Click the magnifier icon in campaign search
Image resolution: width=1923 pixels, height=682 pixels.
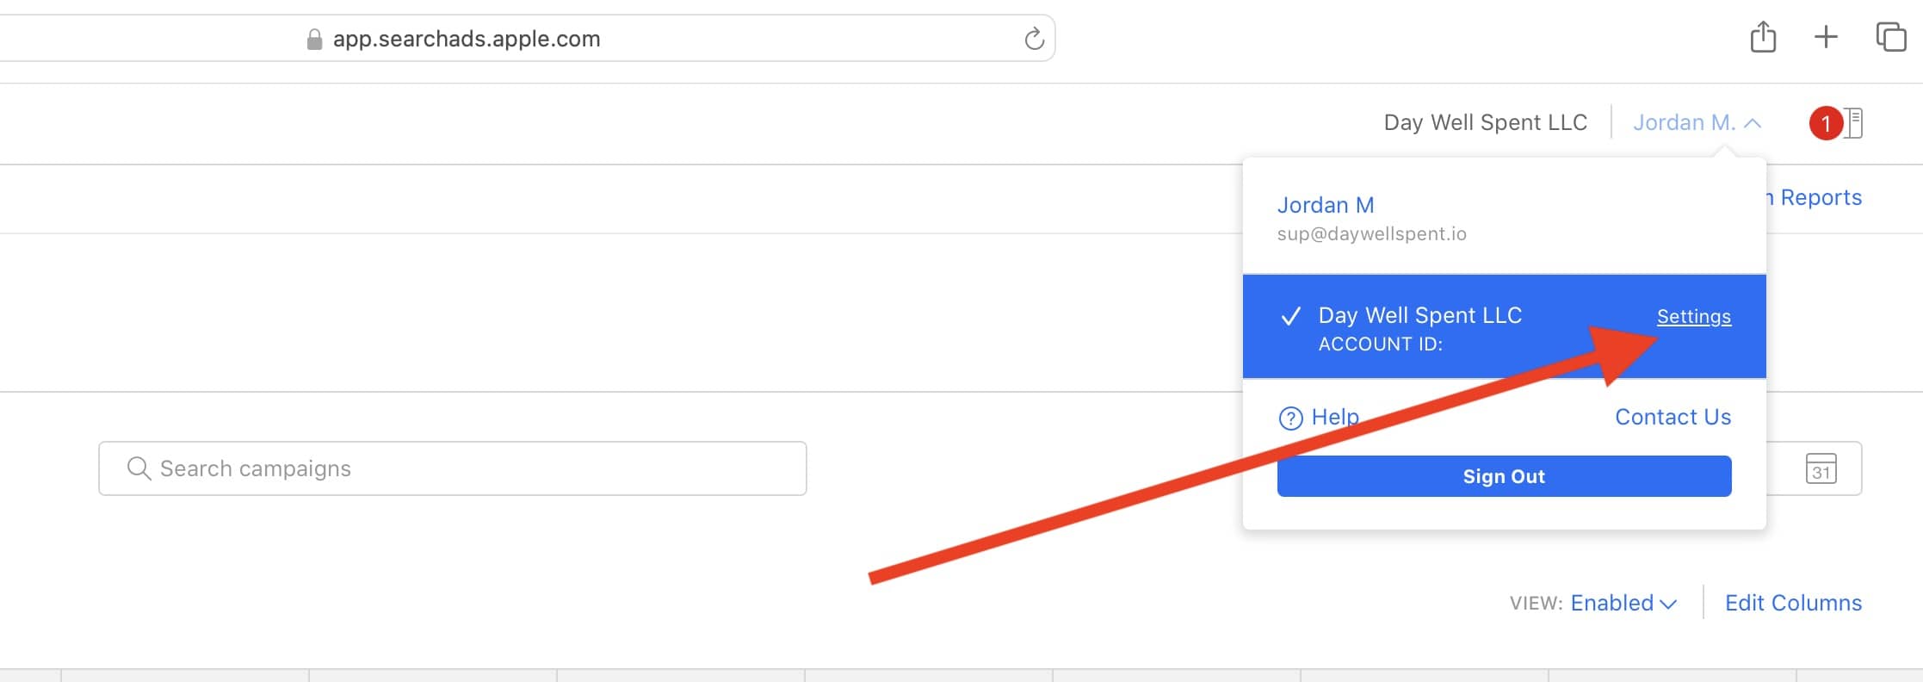pyautogui.click(x=138, y=468)
